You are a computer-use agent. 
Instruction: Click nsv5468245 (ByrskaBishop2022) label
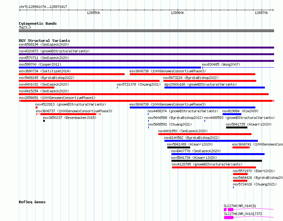coord(47,78)
